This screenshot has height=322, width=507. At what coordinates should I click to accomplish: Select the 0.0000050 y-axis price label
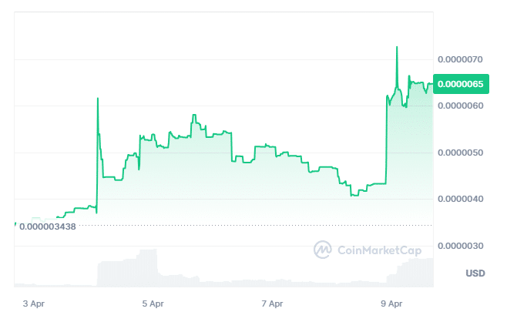pos(459,153)
